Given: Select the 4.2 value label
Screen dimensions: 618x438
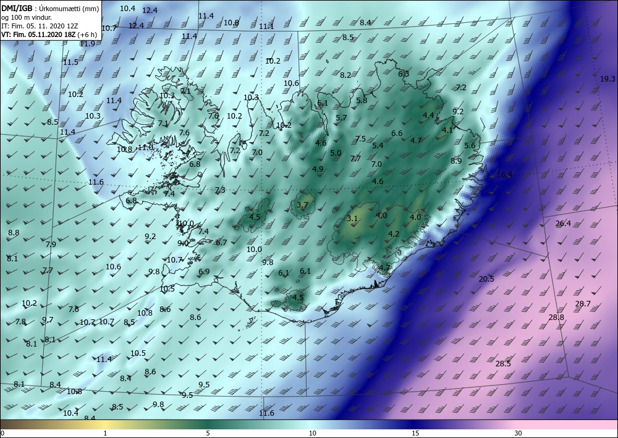Looking at the screenshot, I should [394, 234].
